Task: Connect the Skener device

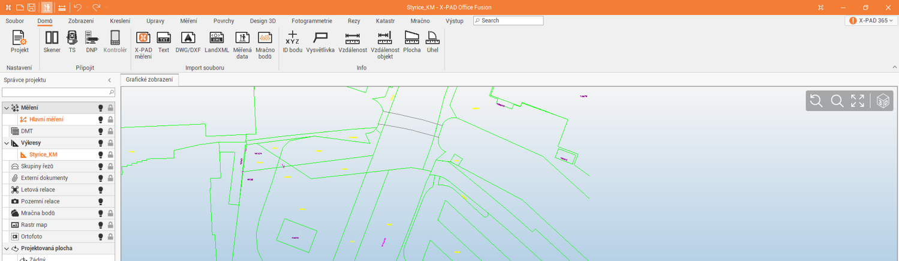Action: pos(52,41)
